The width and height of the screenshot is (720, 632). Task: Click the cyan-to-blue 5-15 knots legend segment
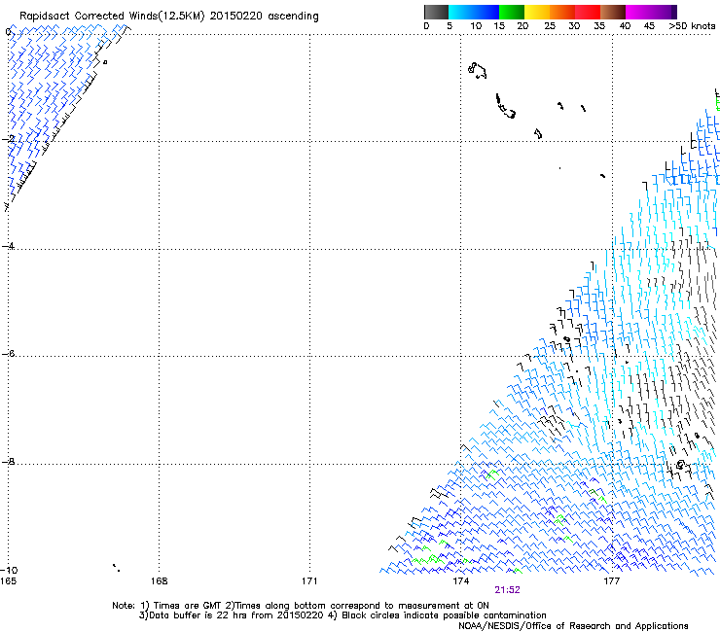474,12
